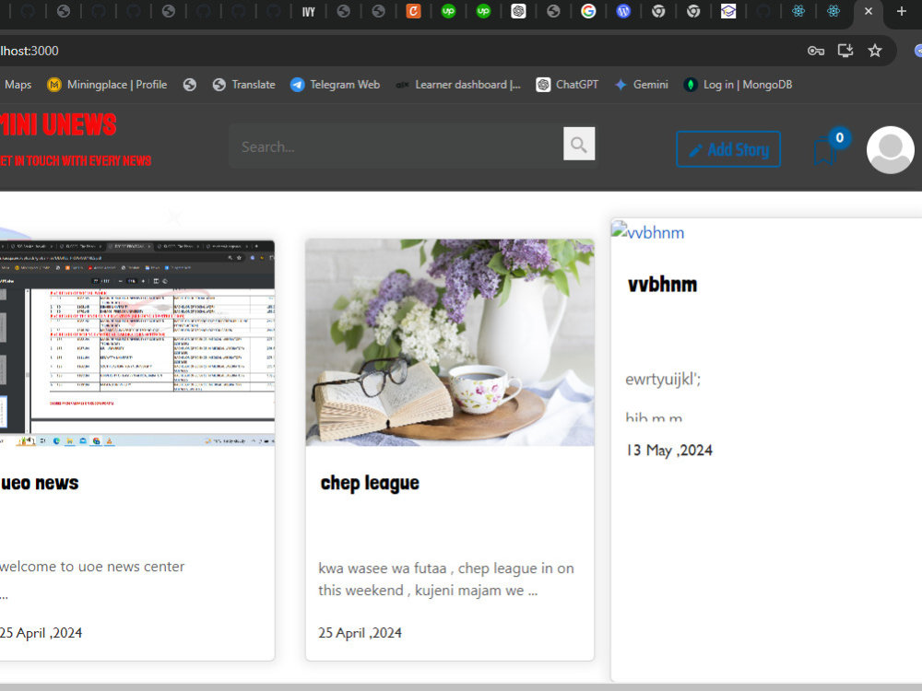This screenshot has height=691, width=922.
Task: Open an Upwork browser tab
Action: pos(448,13)
